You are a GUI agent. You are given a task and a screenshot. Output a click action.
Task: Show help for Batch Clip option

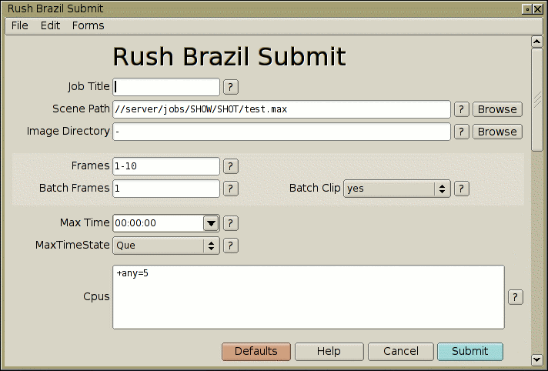click(x=462, y=189)
